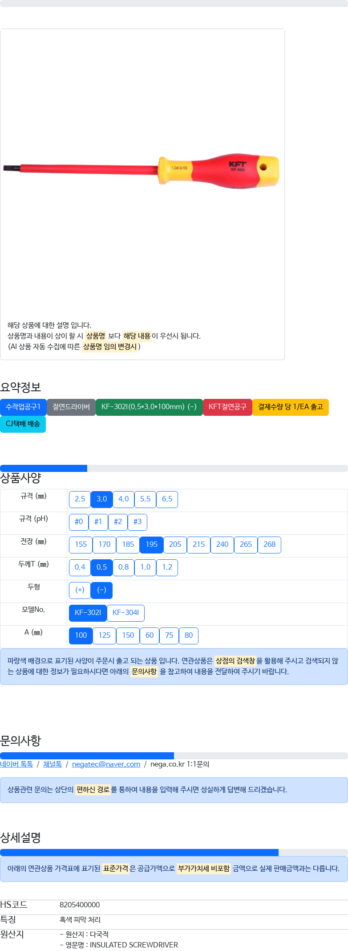
Task: Select the #2 pH size option
Action: (x=118, y=522)
